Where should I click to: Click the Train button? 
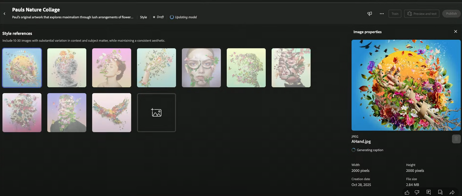[x=395, y=14]
